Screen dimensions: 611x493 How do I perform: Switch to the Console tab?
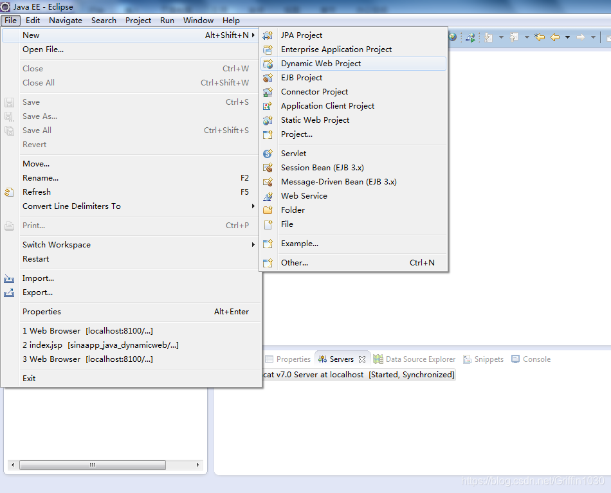531,359
